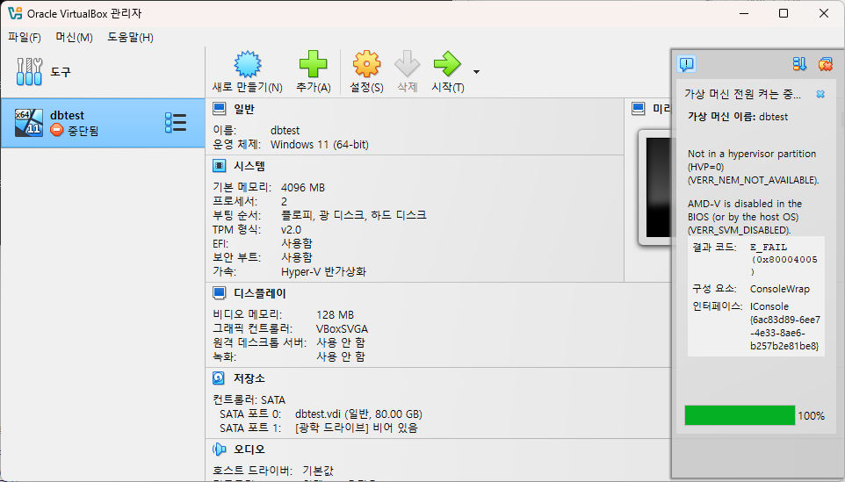
Task: Expand the dropdown arrow next to 시작(T)
Action: (x=476, y=72)
